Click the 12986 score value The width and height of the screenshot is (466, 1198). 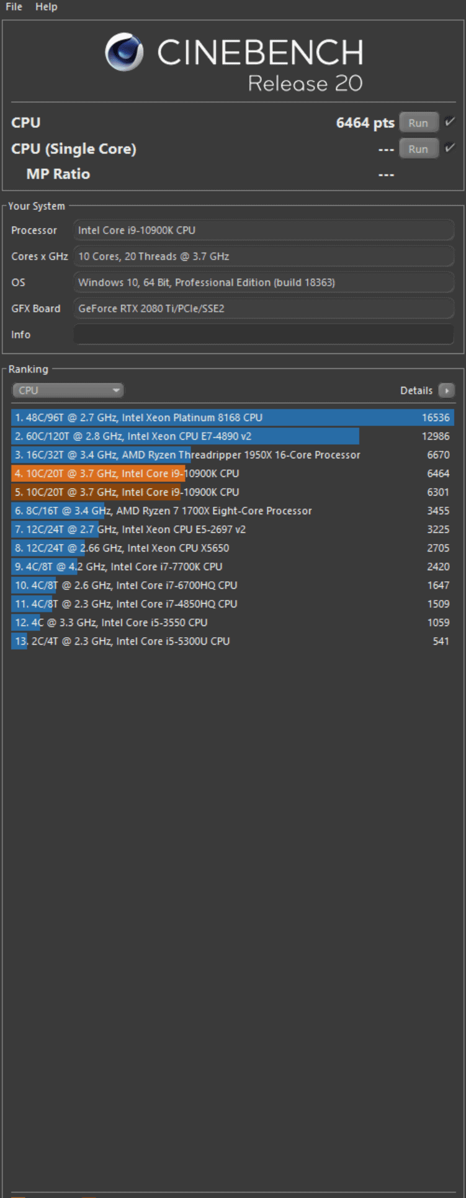[x=436, y=436]
